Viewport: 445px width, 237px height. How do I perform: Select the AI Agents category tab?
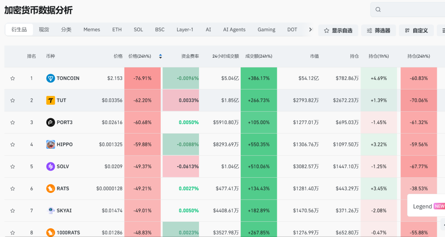point(234,30)
